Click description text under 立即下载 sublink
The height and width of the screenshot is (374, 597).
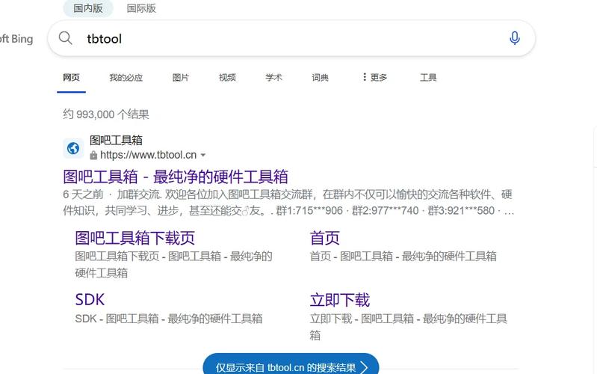coord(408,327)
